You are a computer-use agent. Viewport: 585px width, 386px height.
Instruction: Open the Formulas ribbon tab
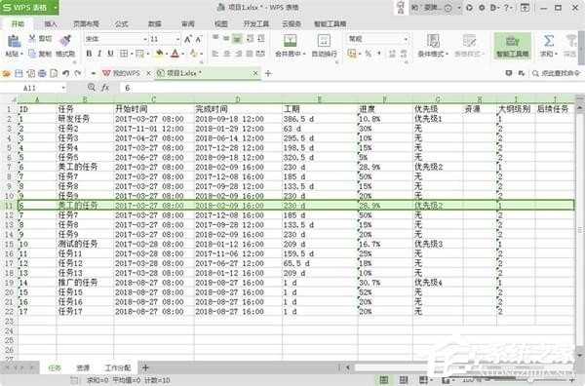[121, 24]
